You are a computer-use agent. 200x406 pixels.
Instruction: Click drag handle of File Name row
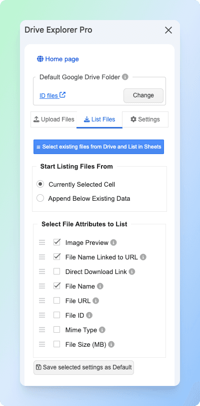coord(42,286)
